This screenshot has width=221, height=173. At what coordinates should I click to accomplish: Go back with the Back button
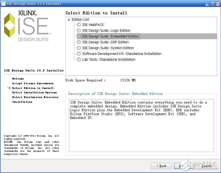click(161, 166)
